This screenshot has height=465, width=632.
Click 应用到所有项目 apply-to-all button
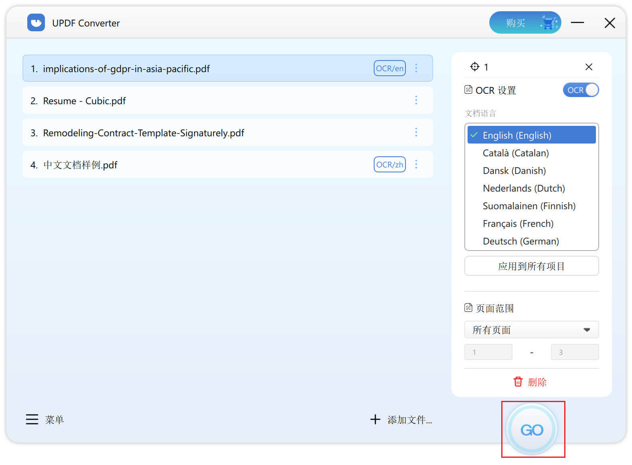pos(531,266)
